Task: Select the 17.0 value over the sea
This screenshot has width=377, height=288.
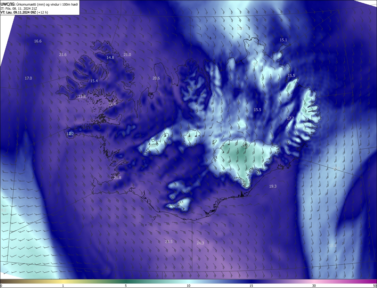Action: click(28, 78)
